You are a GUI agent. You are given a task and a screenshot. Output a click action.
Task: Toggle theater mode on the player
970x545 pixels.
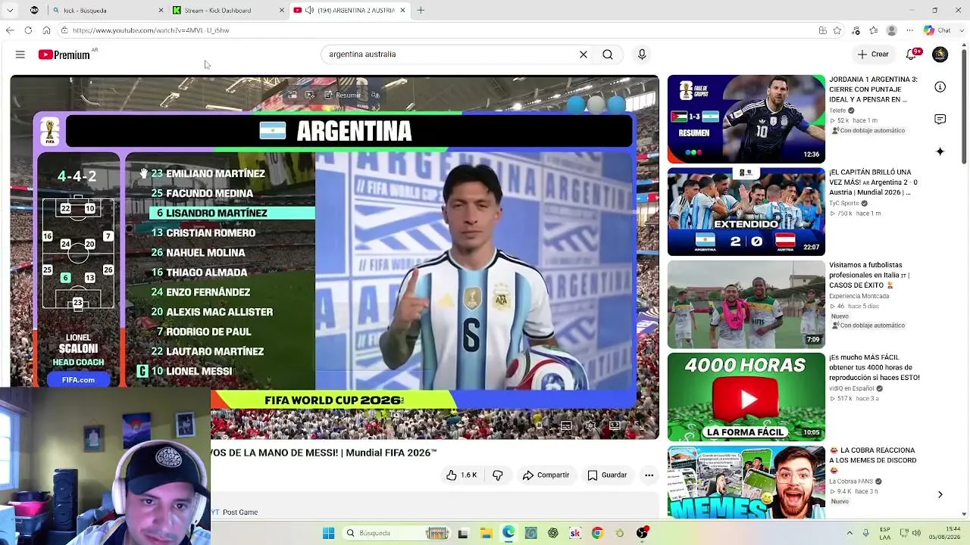point(615,426)
